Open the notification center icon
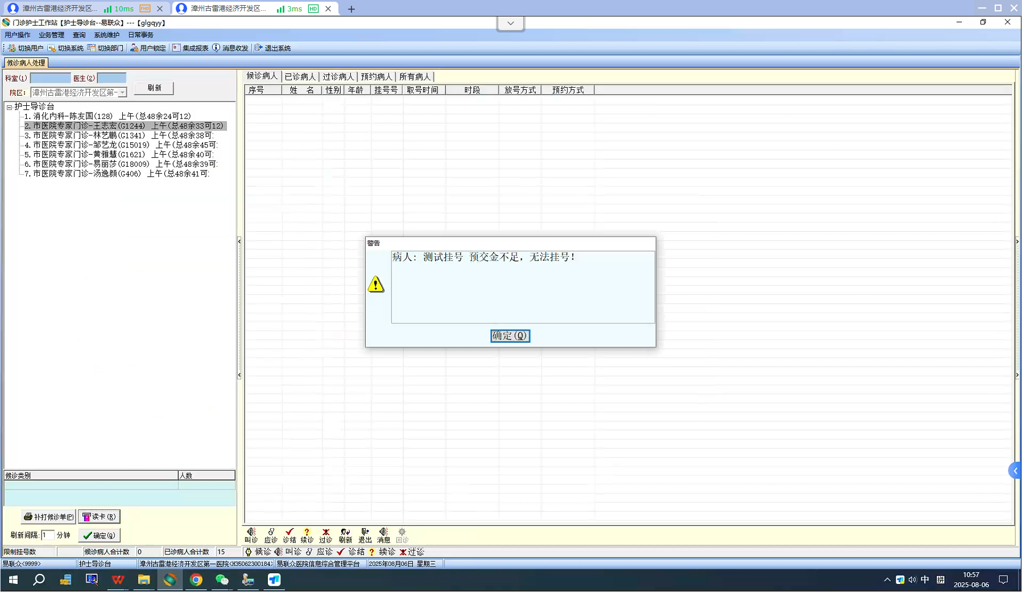The height and width of the screenshot is (592, 1022). click(1003, 579)
